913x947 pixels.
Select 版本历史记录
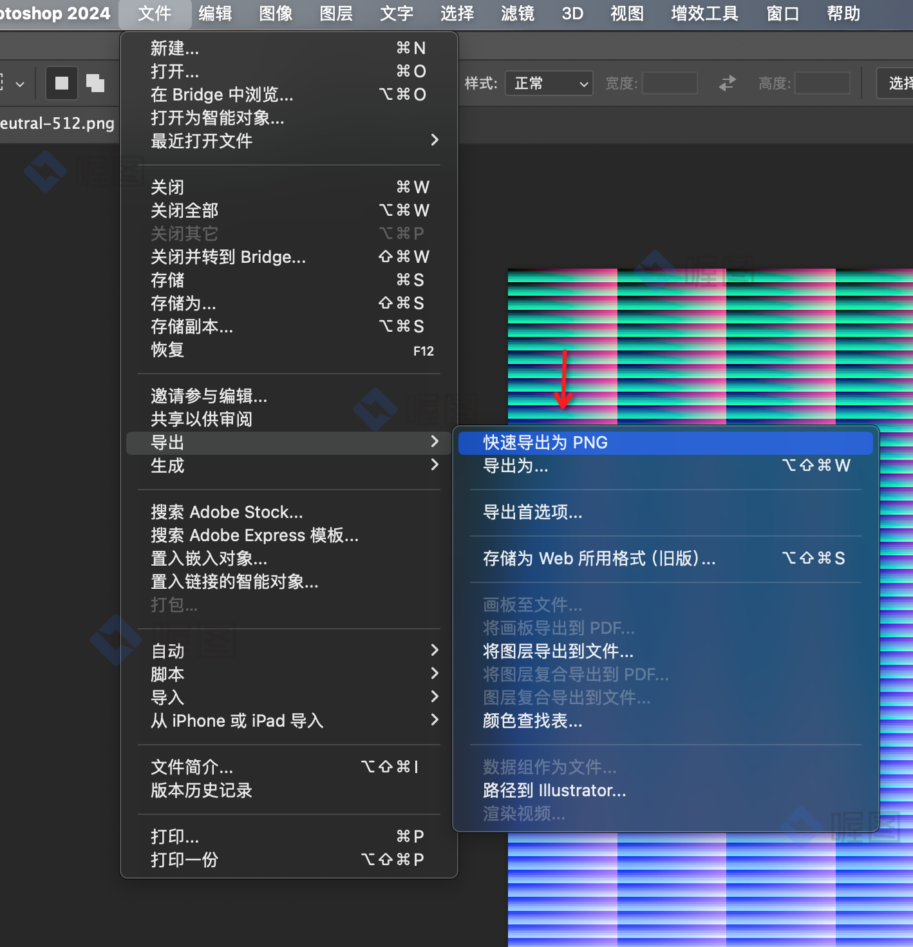click(x=288, y=790)
